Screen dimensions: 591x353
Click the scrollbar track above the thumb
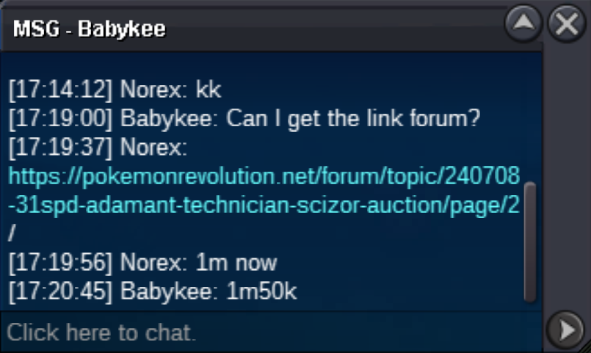(530, 117)
